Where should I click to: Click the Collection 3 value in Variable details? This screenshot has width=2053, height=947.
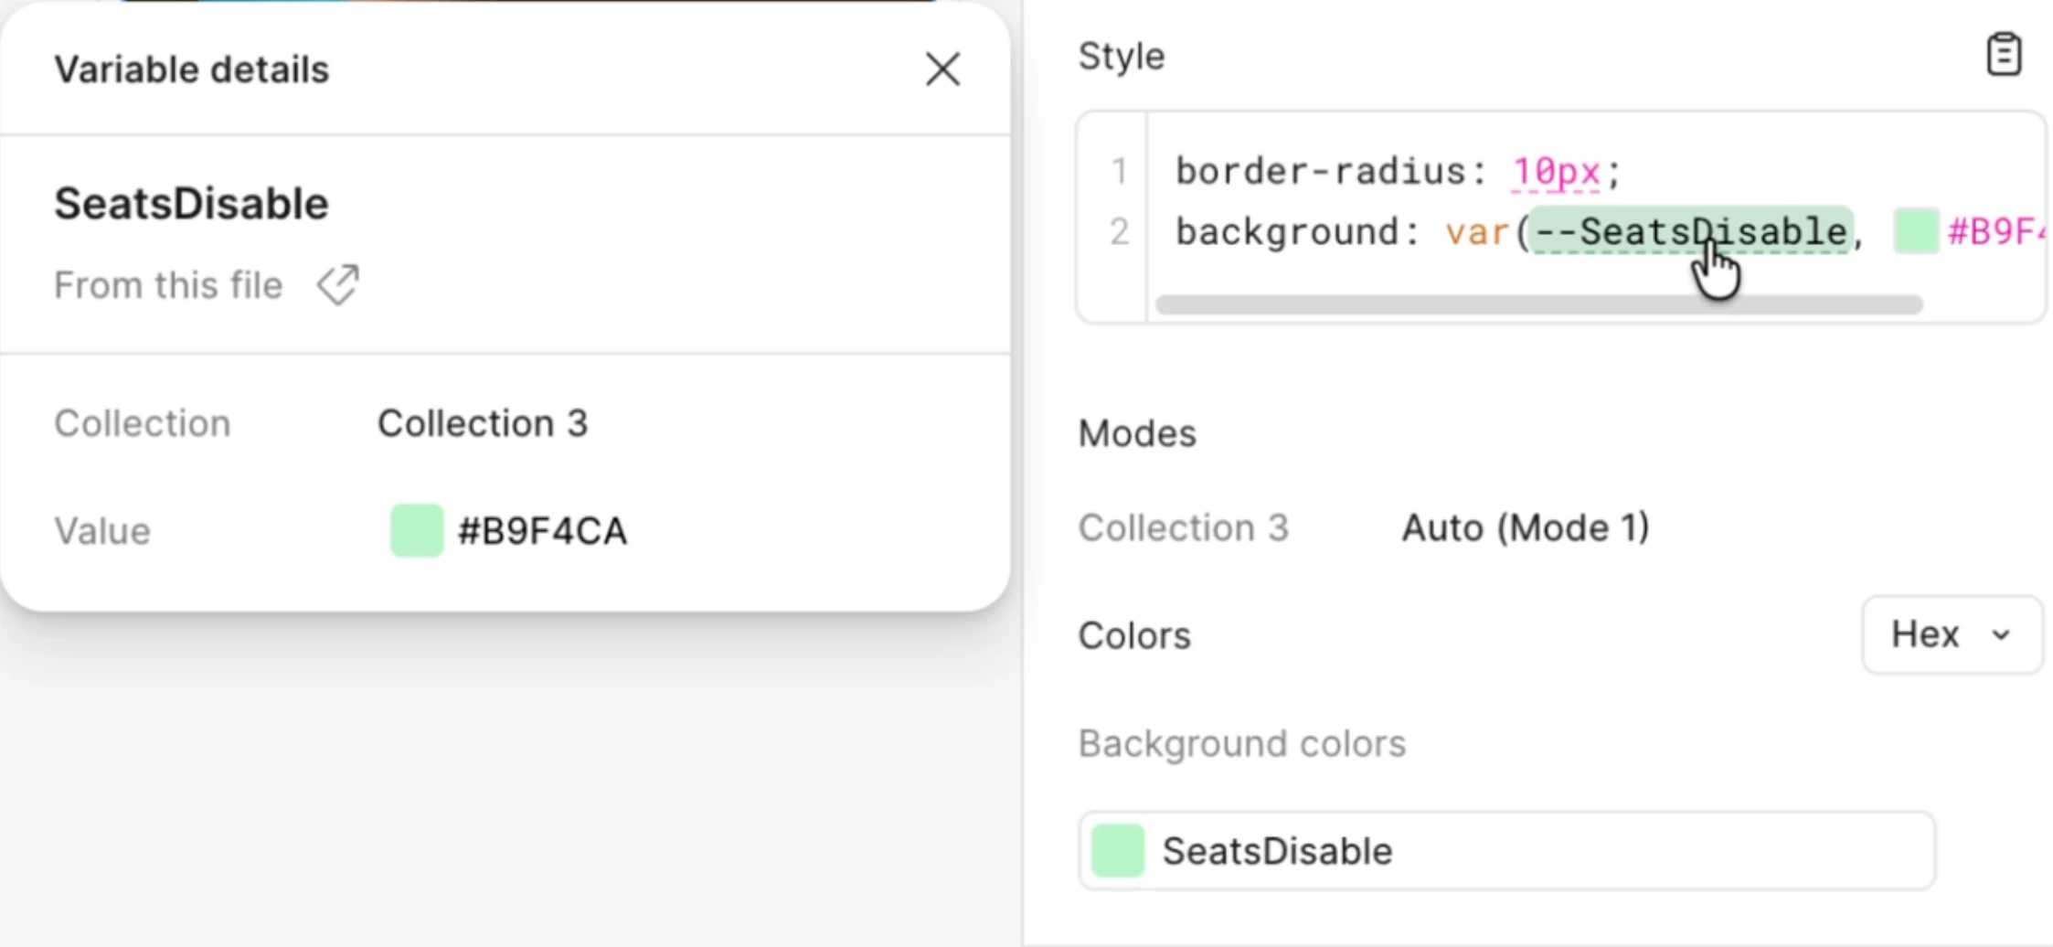click(x=482, y=423)
